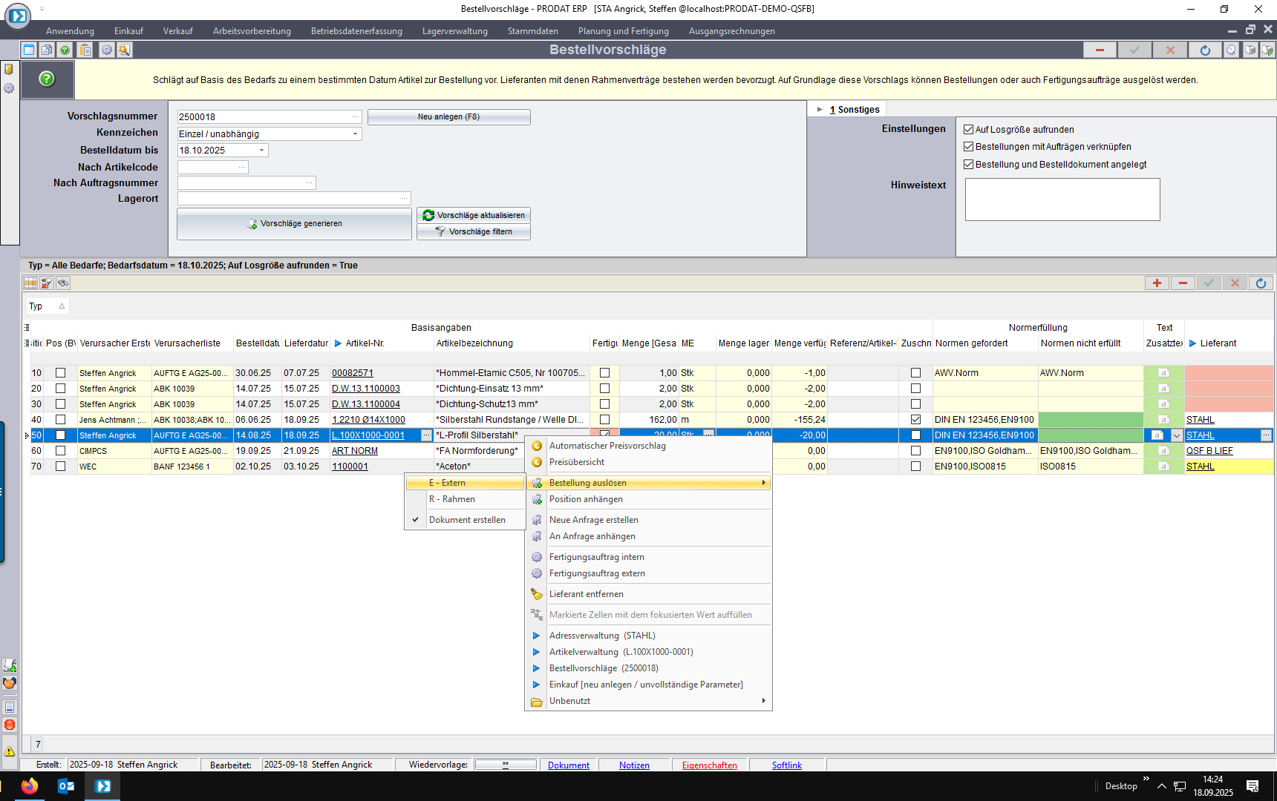This screenshot has height=801, width=1277.
Task: Open the Kennzeichen dropdown
Action: click(x=355, y=134)
